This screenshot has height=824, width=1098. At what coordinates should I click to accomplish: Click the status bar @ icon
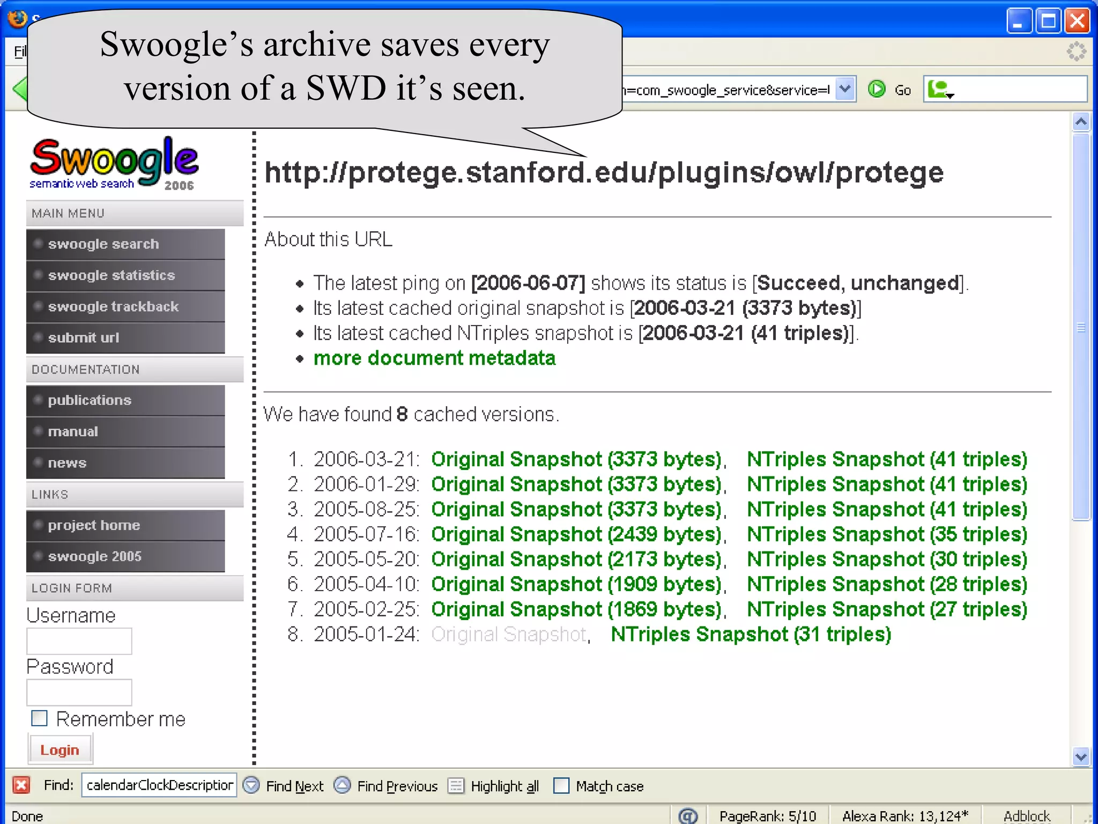(x=688, y=815)
